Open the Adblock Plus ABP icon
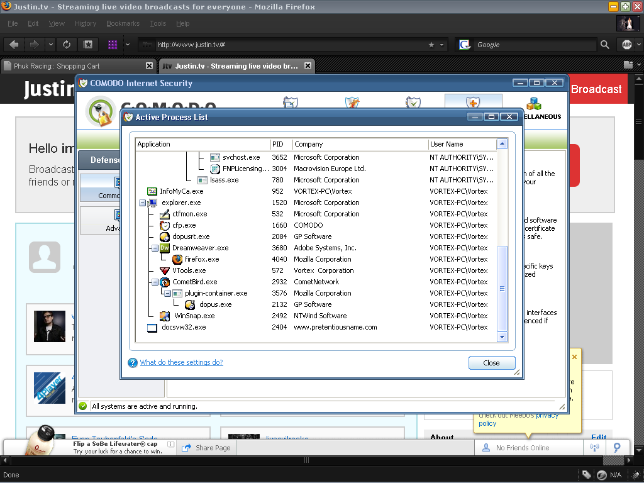The image size is (644, 483). 627,45
